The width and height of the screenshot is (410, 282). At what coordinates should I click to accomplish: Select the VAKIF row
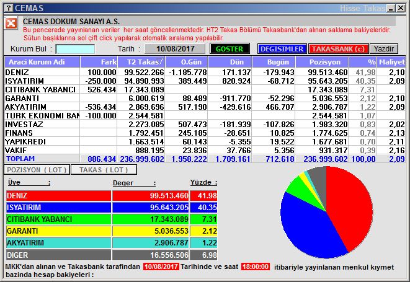(205, 150)
